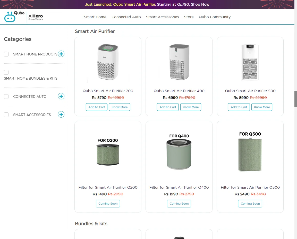This screenshot has height=239, width=297.
Task: Click the Rs 8990 price text
Action: pyautogui.click(x=241, y=98)
